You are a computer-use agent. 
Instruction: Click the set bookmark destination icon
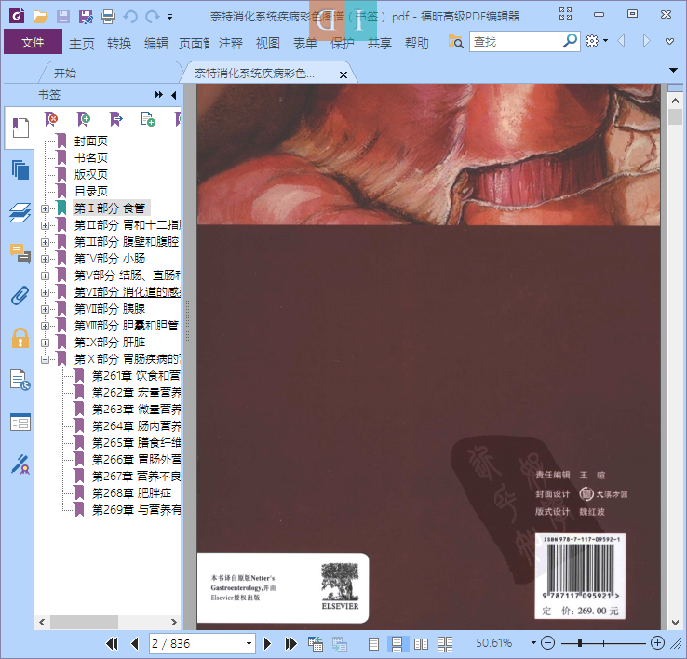(x=115, y=119)
